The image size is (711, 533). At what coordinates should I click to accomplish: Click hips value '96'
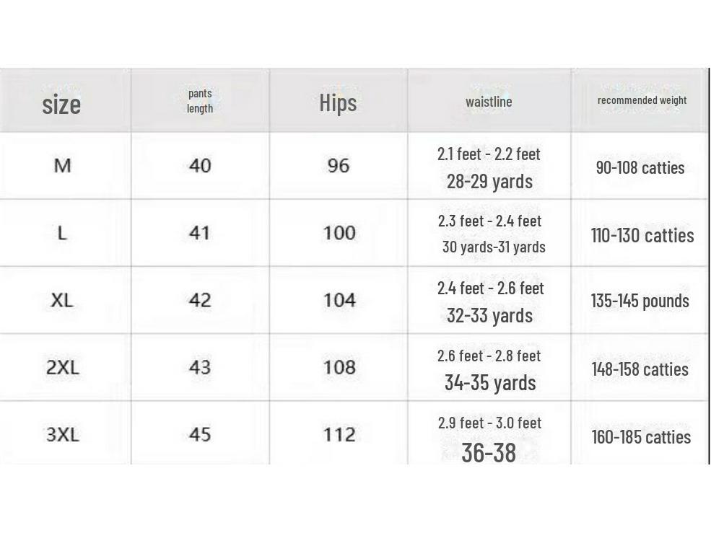pos(339,166)
